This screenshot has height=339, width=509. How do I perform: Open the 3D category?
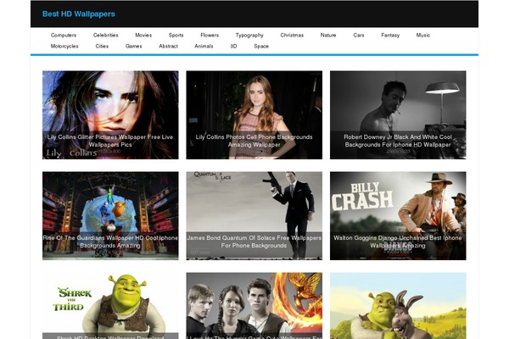click(x=234, y=46)
